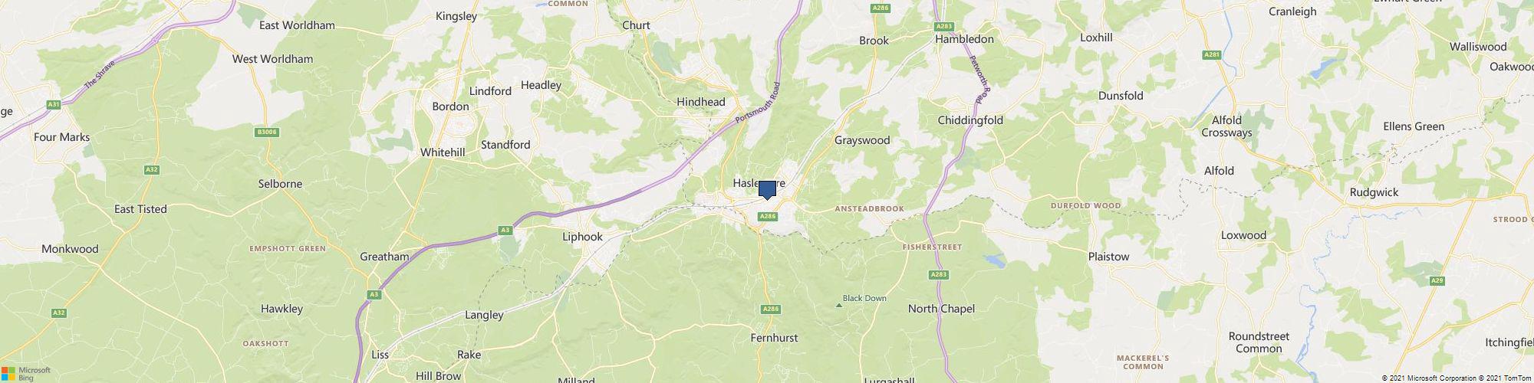Select the Hindhead town label
The height and width of the screenshot is (383, 1534).
pyautogui.click(x=701, y=102)
